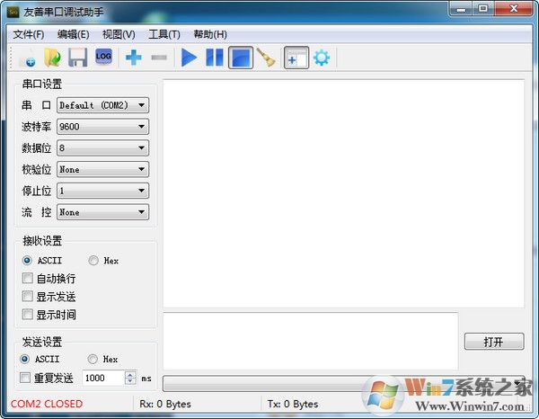Select Hex radio under 接收设置
This screenshot has height=419, width=539.
pos(93,261)
